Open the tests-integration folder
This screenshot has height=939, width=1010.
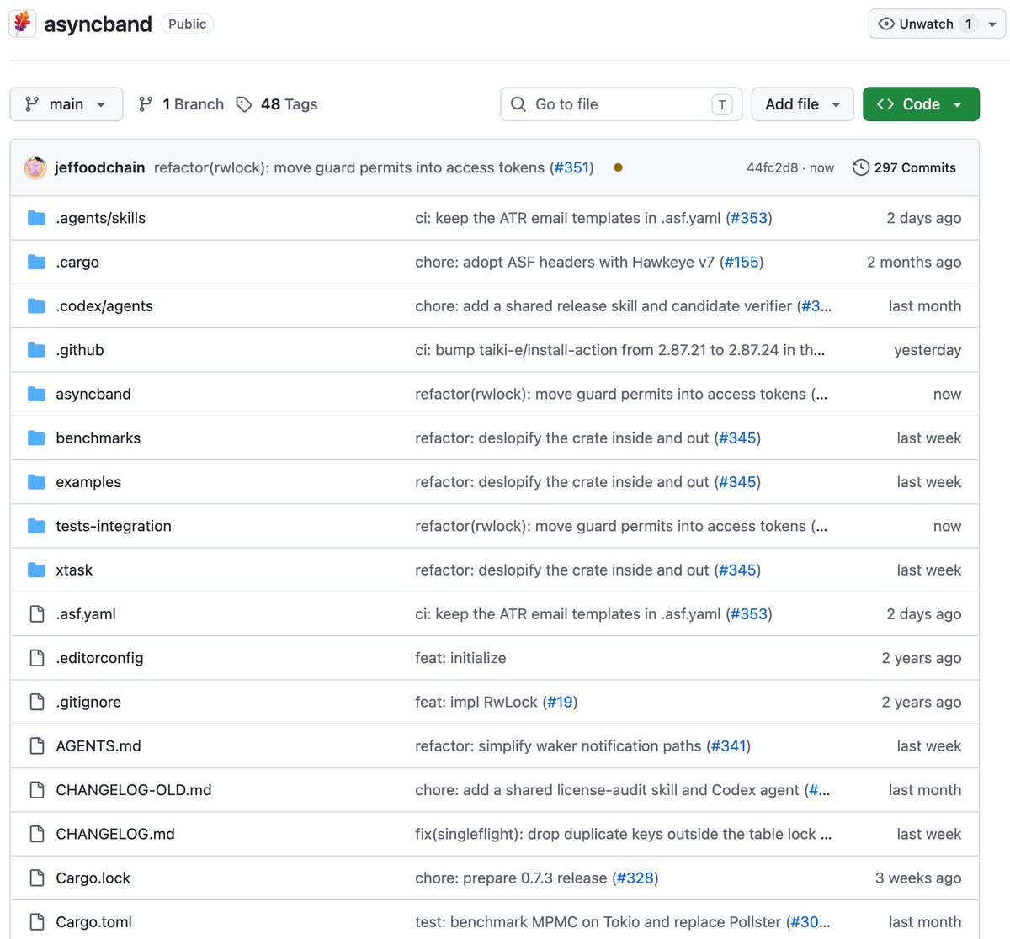(114, 526)
